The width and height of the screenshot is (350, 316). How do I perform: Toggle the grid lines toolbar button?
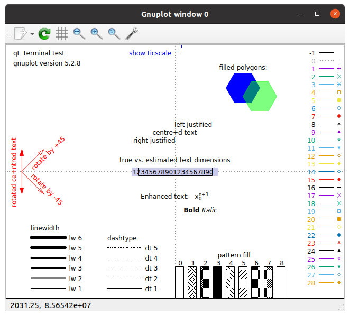pos(62,34)
